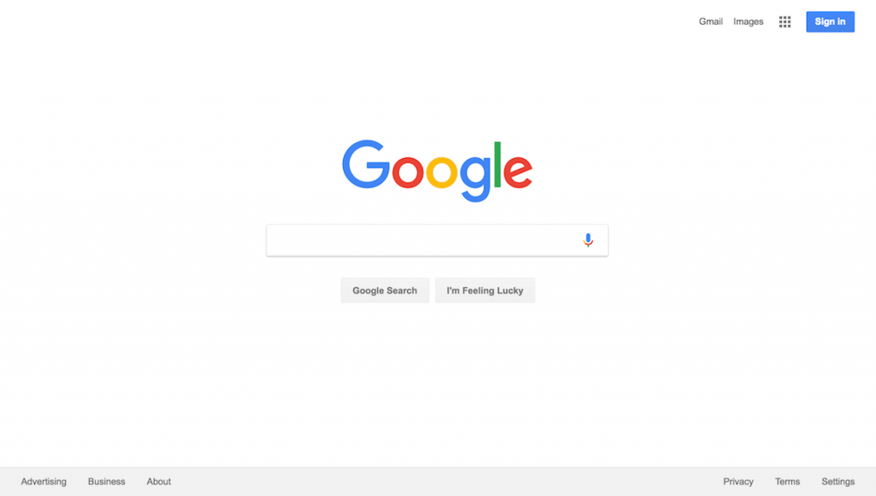The height and width of the screenshot is (496, 876).
Task: Click the yellow o in the Google logo
Action: pos(442,172)
